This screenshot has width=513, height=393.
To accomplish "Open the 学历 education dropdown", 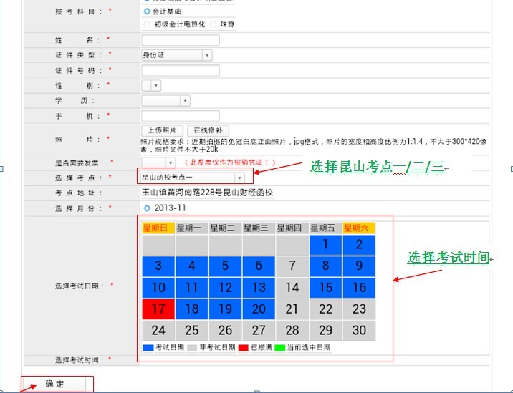I will point(166,101).
